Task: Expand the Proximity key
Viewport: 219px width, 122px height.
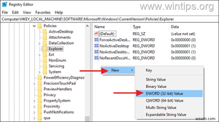Action: (x=34, y=107)
